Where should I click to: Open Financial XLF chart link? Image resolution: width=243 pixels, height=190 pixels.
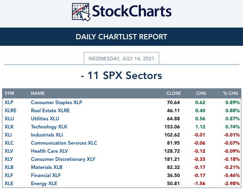(x=46, y=175)
